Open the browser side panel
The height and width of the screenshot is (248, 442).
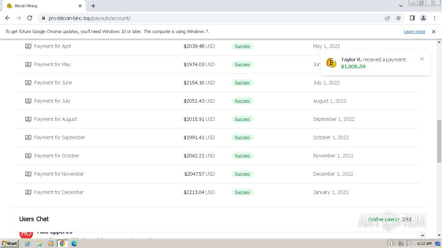(412, 18)
